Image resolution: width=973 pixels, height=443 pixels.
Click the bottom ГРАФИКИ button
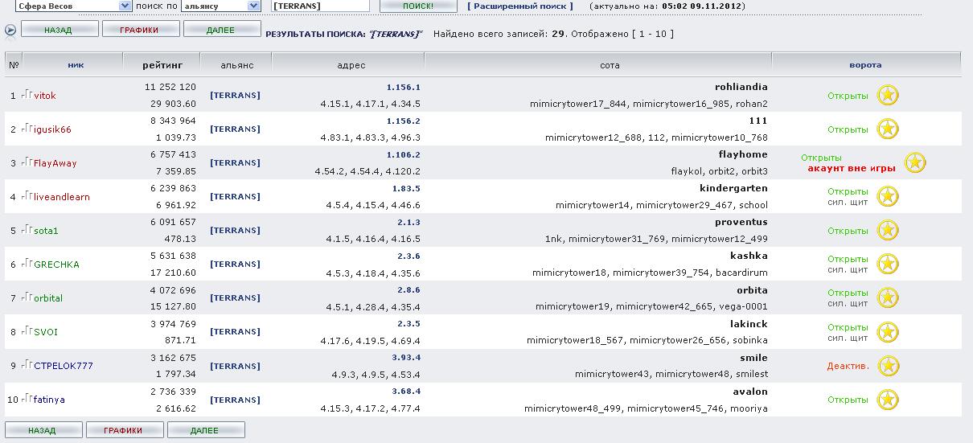[x=125, y=430]
